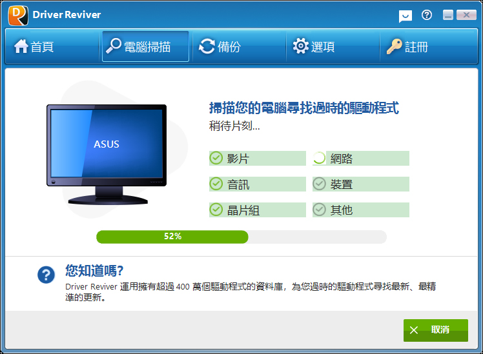The width and height of the screenshot is (483, 354).
Task: Close the Driver Reviver window
Action: pyautogui.click(x=466, y=15)
